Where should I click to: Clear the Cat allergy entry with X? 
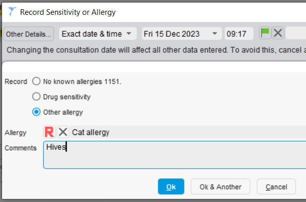(x=63, y=132)
